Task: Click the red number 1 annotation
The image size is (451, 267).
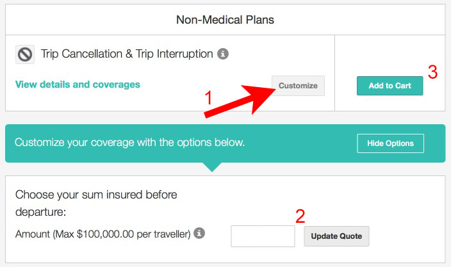Action: (x=209, y=97)
